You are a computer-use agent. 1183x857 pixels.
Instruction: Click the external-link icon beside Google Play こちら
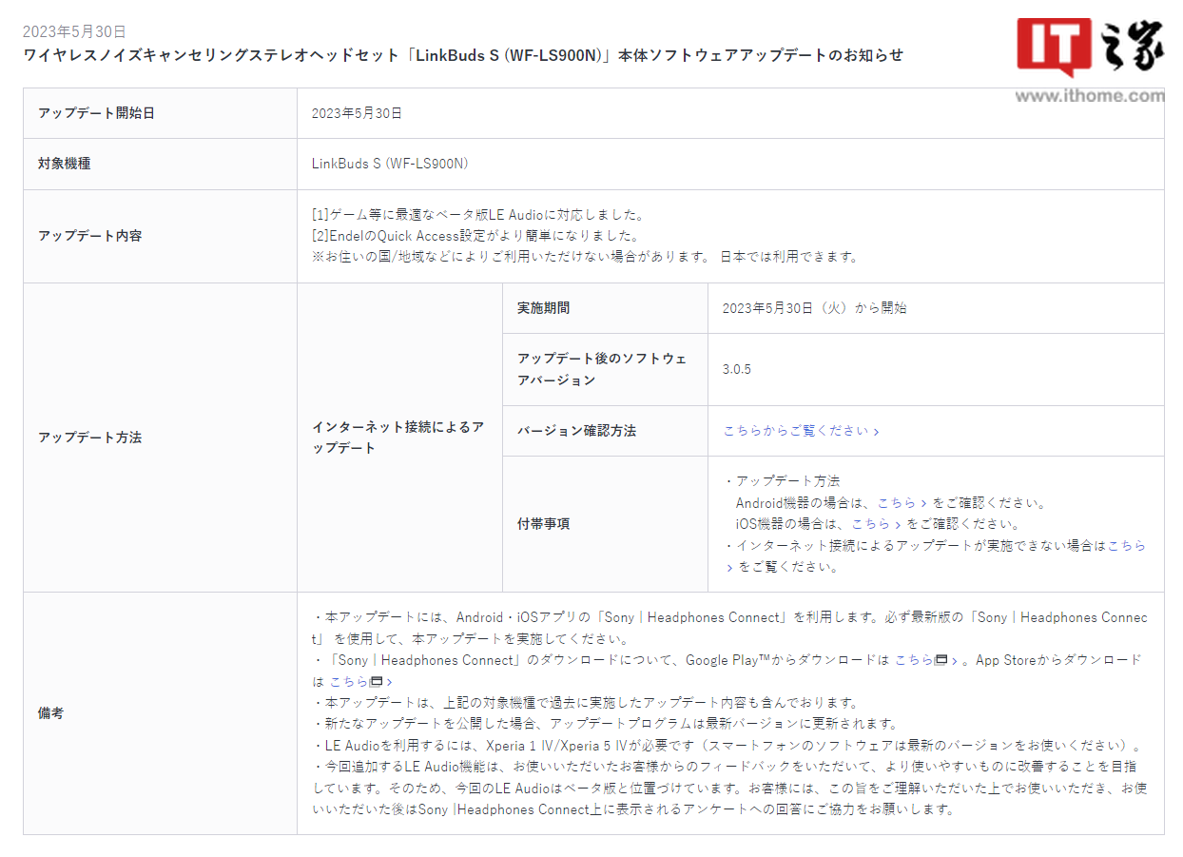(x=941, y=659)
